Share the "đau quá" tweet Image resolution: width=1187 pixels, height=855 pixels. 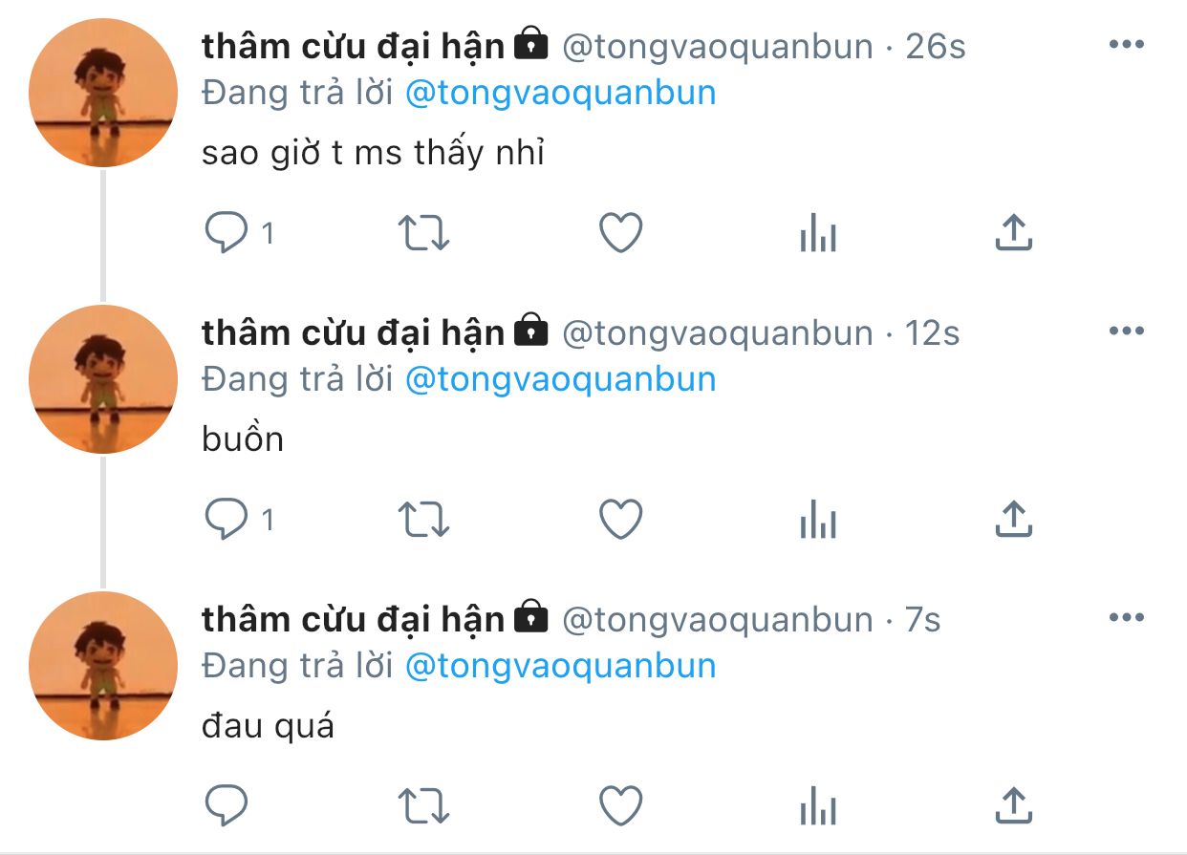point(1014,805)
